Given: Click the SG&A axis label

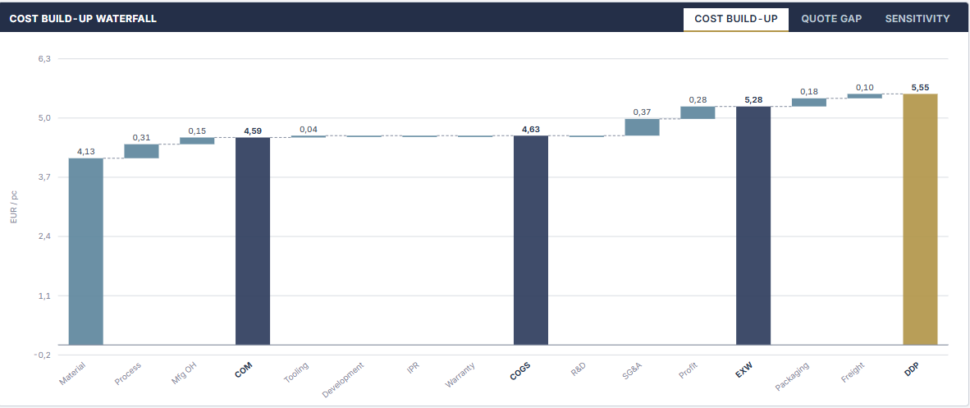Looking at the screenshot, I should (632, 370).
